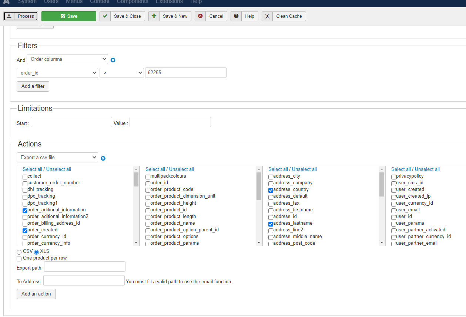Image resolution: width=466 pixels, height=317 pixels.
Task: Click the Export path input field
Action: [x=85, y=267]
